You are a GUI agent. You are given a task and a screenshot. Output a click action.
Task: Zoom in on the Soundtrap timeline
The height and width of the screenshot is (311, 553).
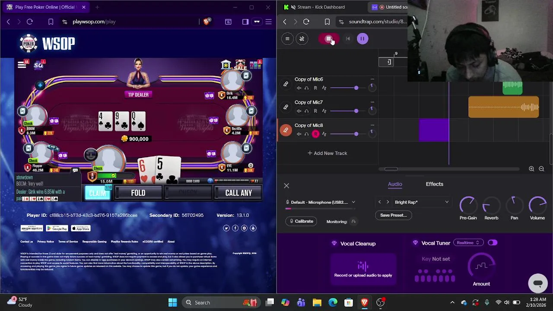[x=531, y=169]
